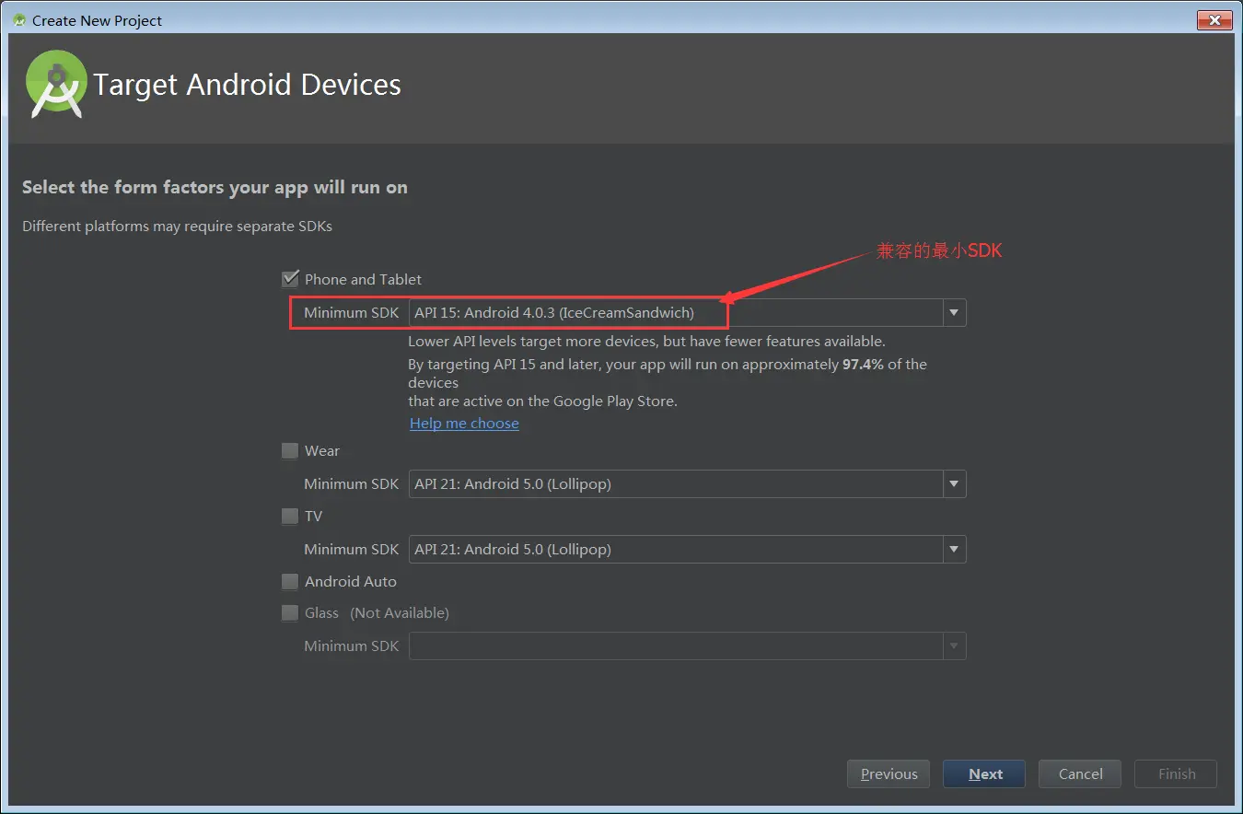Click the disabled Finish button

1176,773
